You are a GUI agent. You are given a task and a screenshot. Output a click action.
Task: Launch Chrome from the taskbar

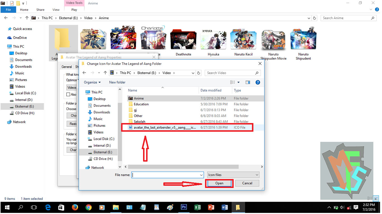pos(89,207)
